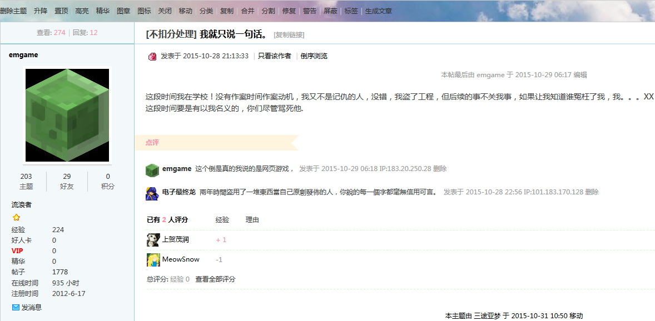Image resolution: width=655 pixels, height=321 pixels.
Task: Click 关闭 to close the thread
Action: (x=165, y=11)
